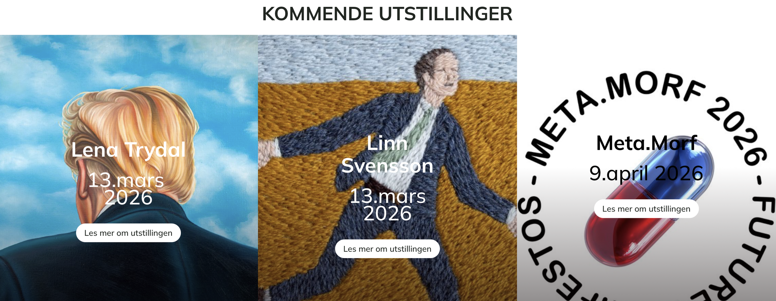This screenshot has height=301, width=776.
Task: Select the '9.april 2026' date text
Action: [646, 173]
